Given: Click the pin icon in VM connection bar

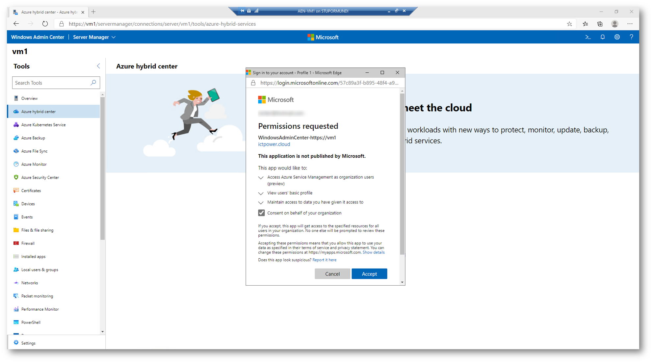Looking at the screenshot, I should [x=242, y=11].
